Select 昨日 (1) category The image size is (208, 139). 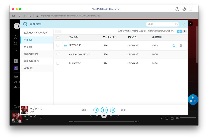(37, 47)
